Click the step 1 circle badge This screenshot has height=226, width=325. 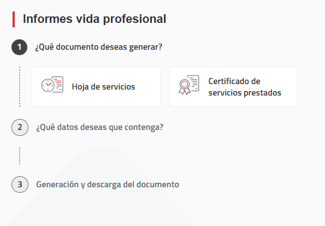point(19,47)
